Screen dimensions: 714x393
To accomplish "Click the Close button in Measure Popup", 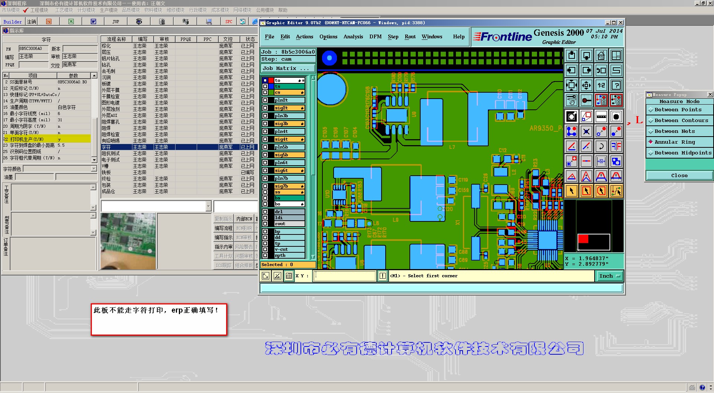I will tap(679, 175).
